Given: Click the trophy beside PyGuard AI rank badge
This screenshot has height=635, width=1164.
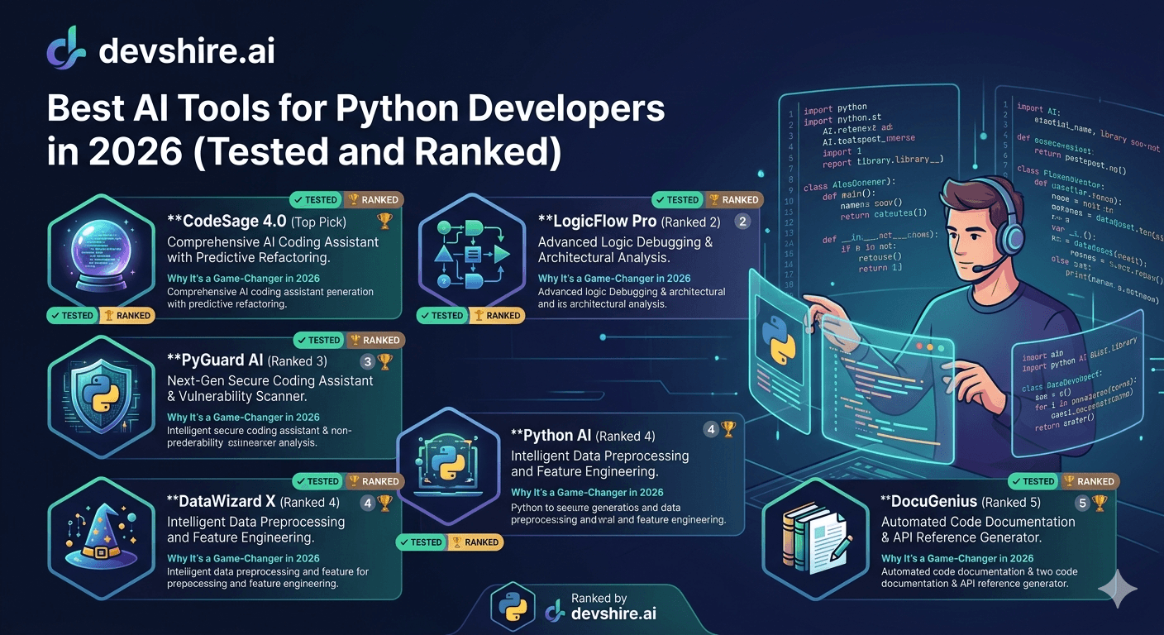Looking at the screenshot, I should tap(384, 361).
